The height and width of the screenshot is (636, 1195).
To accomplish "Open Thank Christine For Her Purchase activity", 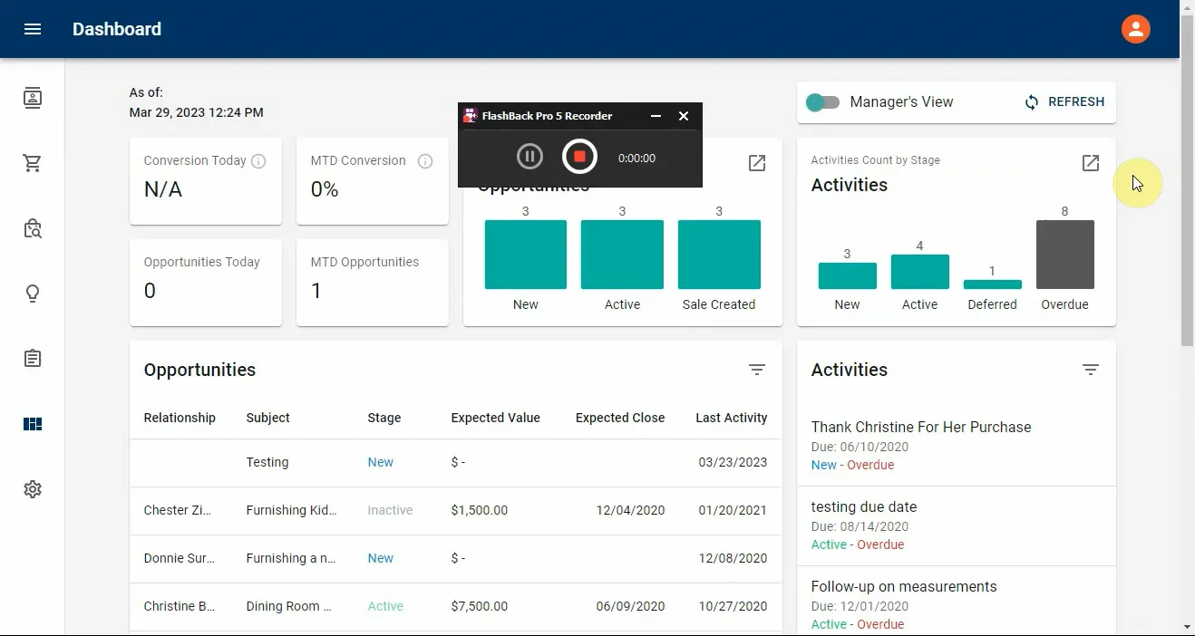I will pyautogui.click(x=957, y=446).
